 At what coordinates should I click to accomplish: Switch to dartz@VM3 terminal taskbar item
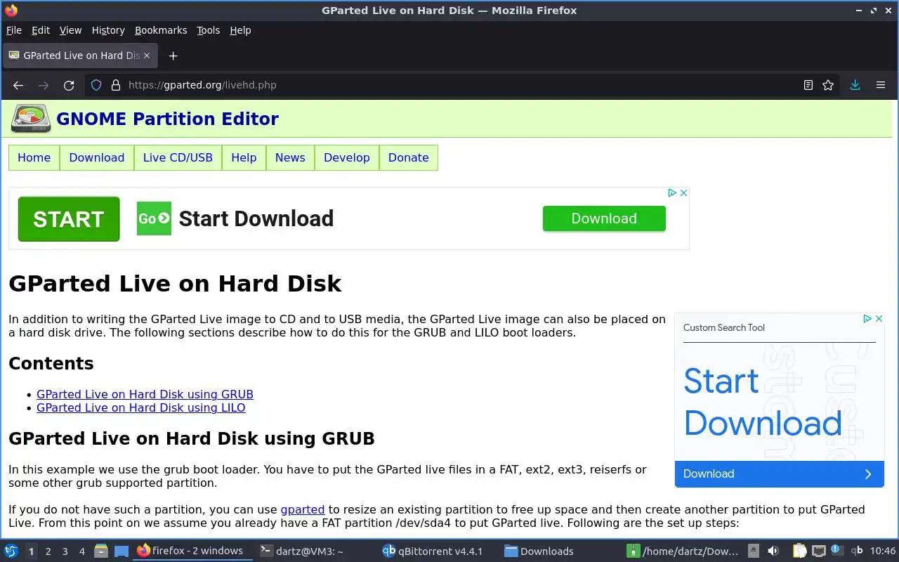click(x=302, y=551)
